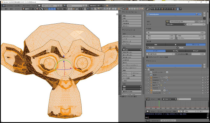Screen dimensions: 210x123
Task: Click the outliner search field
Action: coord(184,99)
